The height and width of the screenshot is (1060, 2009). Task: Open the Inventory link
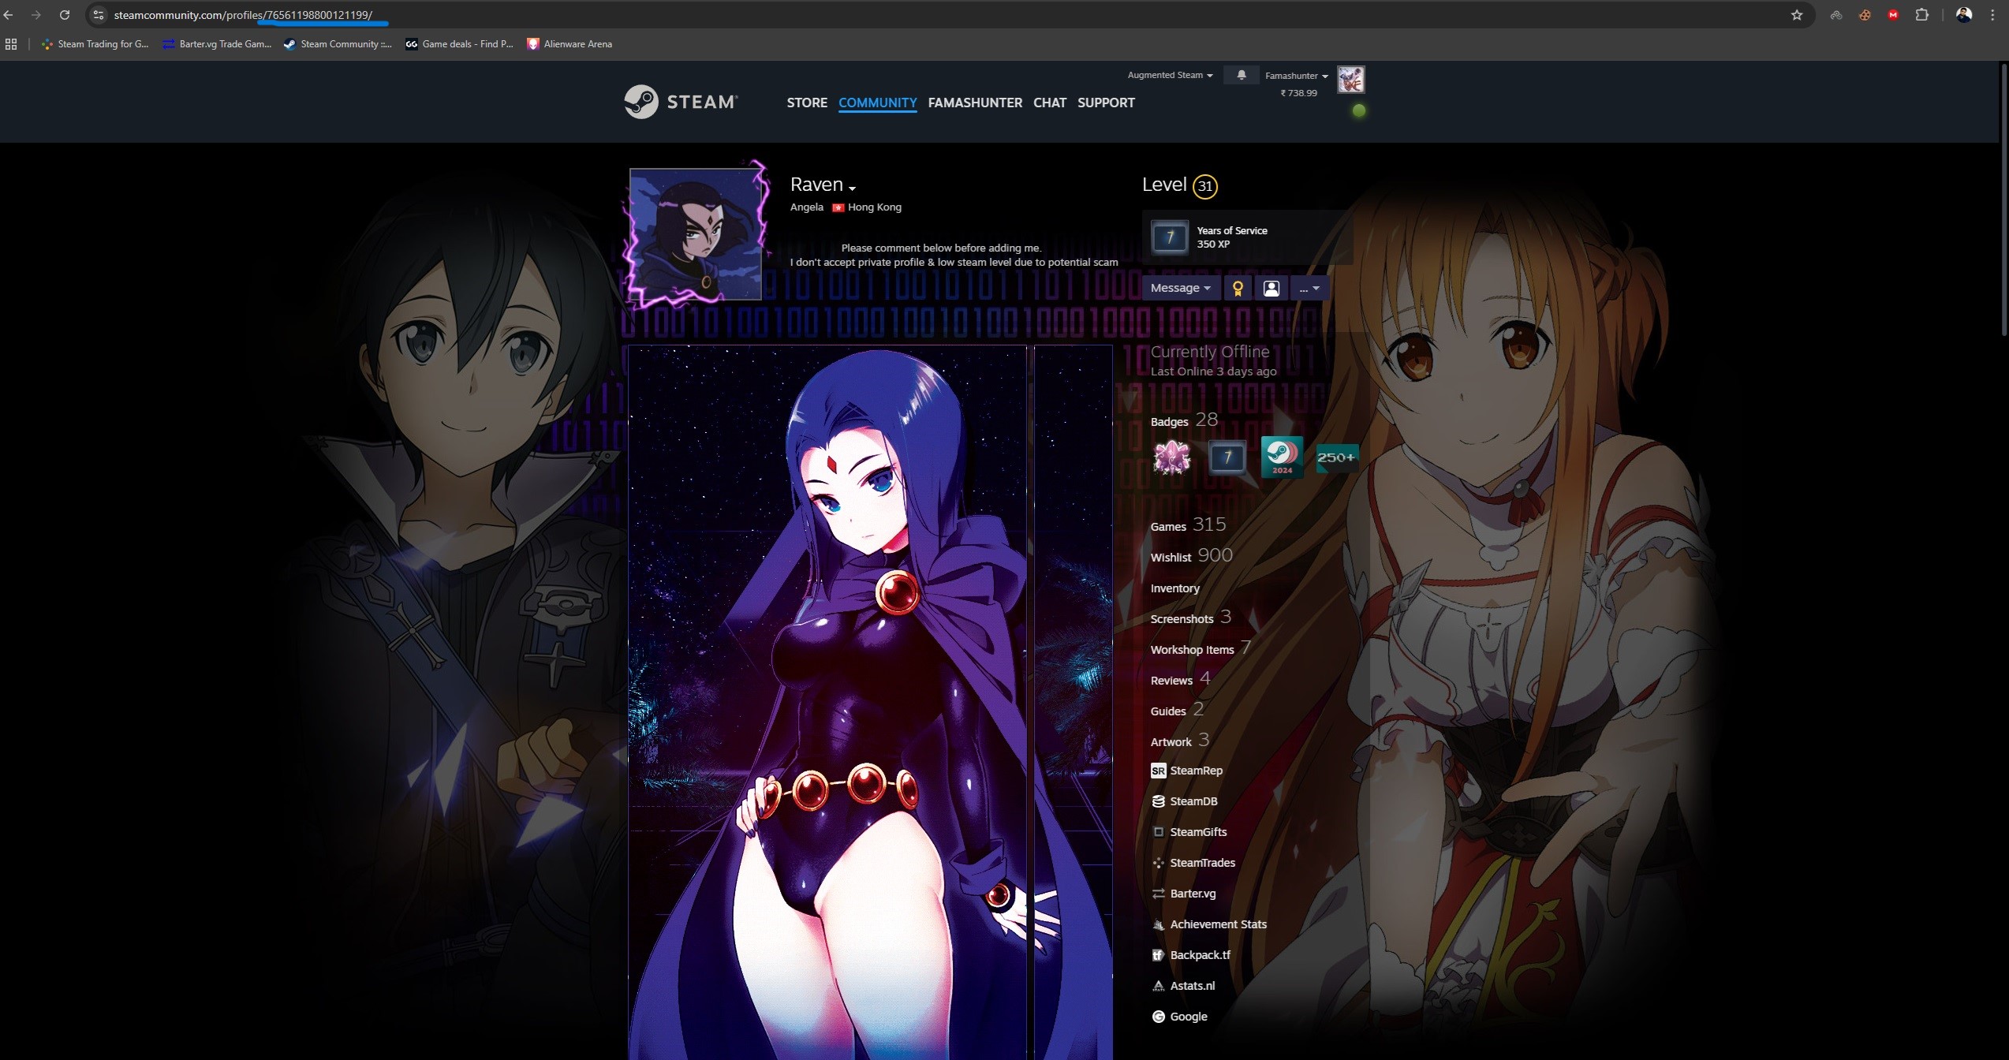pos(1174,588)
